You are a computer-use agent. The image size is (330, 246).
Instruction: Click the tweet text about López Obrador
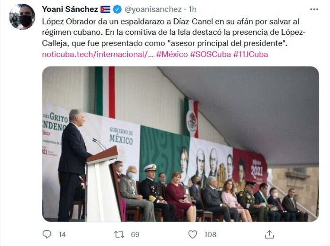(170, 33)
